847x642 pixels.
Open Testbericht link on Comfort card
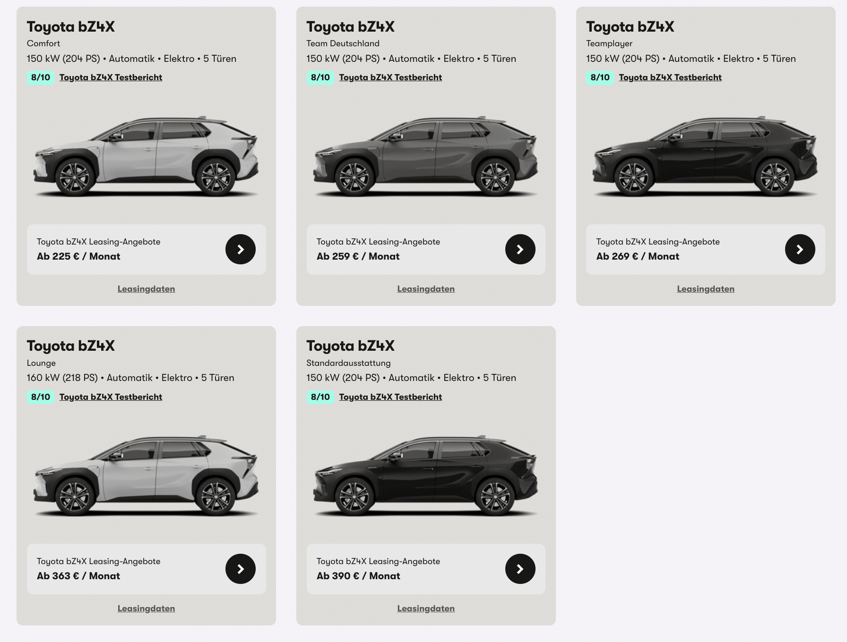point(111,77)
